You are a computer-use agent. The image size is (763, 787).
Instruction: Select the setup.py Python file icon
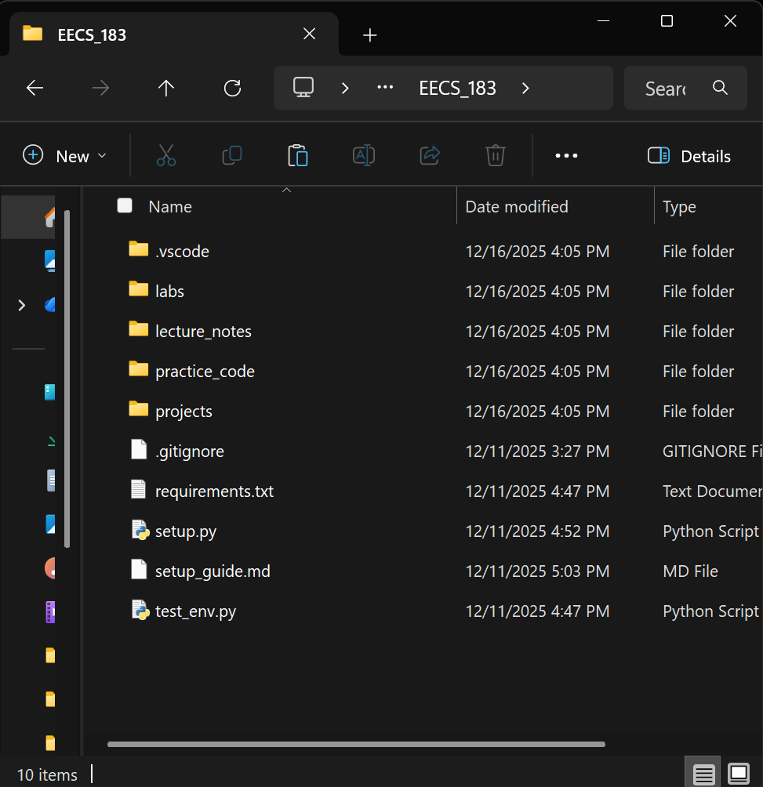pos(140,531)
